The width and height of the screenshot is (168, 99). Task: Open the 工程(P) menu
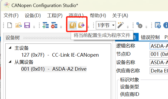[55, 16]
